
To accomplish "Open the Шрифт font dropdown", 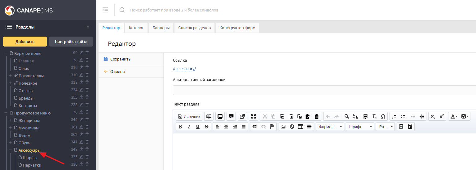I will [x=360, y=127].
